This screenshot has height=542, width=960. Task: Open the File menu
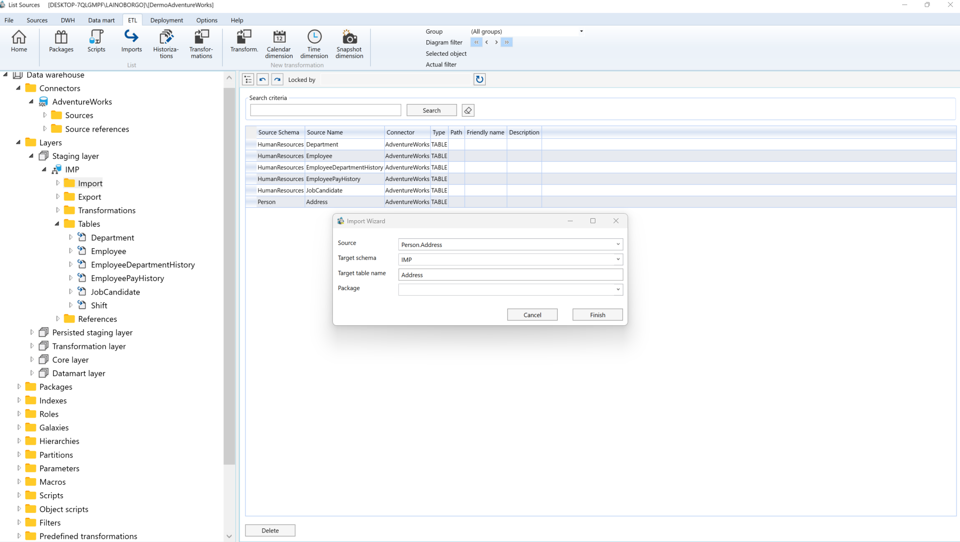(9, 20)
